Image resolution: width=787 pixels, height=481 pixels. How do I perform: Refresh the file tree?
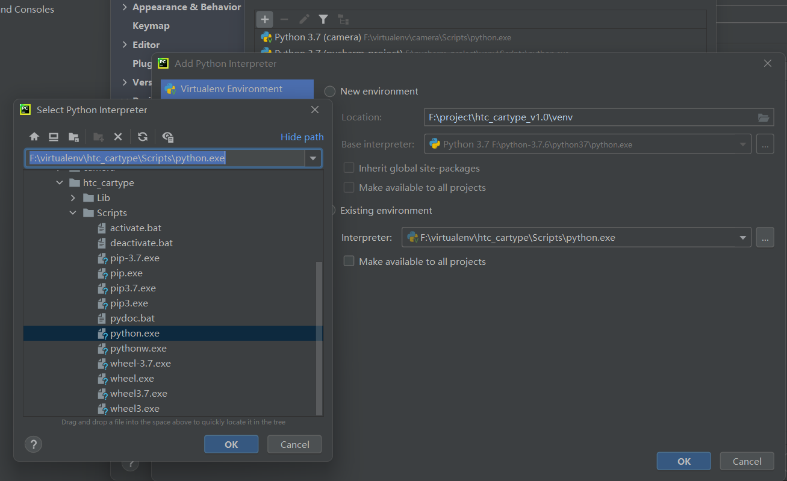coord(142,137)
